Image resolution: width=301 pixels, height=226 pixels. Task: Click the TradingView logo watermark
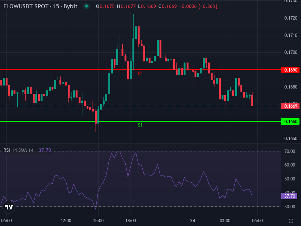point(8,208)
